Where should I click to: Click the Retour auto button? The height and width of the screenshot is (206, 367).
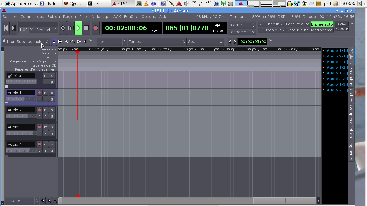[x=297, y=30]
